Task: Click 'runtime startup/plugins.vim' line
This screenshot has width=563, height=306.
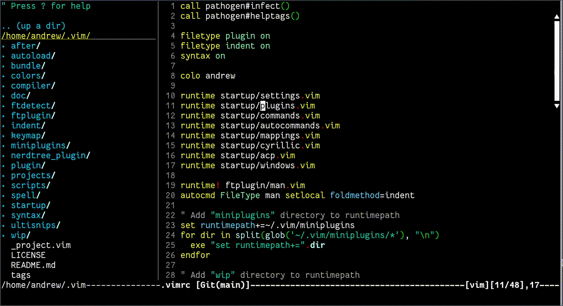Action: click(x=248, y=106)
